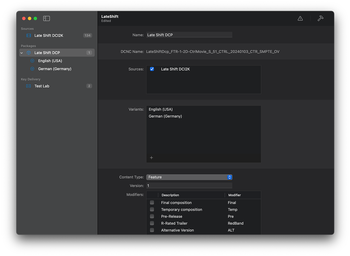Click the Version input field

[x=189, y=186]
